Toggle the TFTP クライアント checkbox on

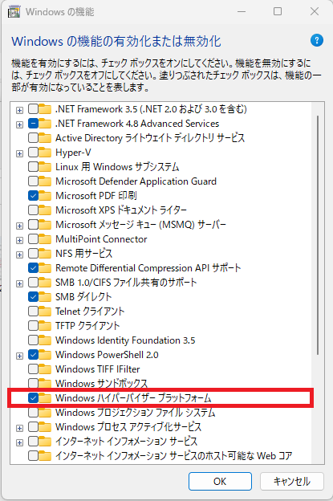(x=33, y=326)
